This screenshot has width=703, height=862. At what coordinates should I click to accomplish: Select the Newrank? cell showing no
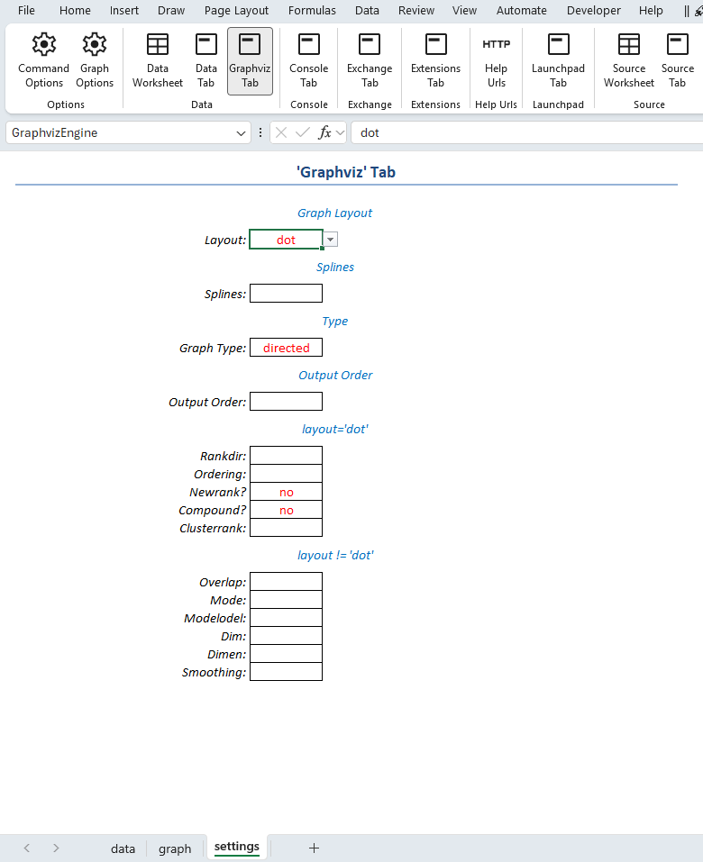tap(286, 492)
